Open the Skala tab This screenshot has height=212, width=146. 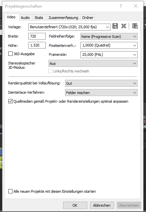point(39,18)
